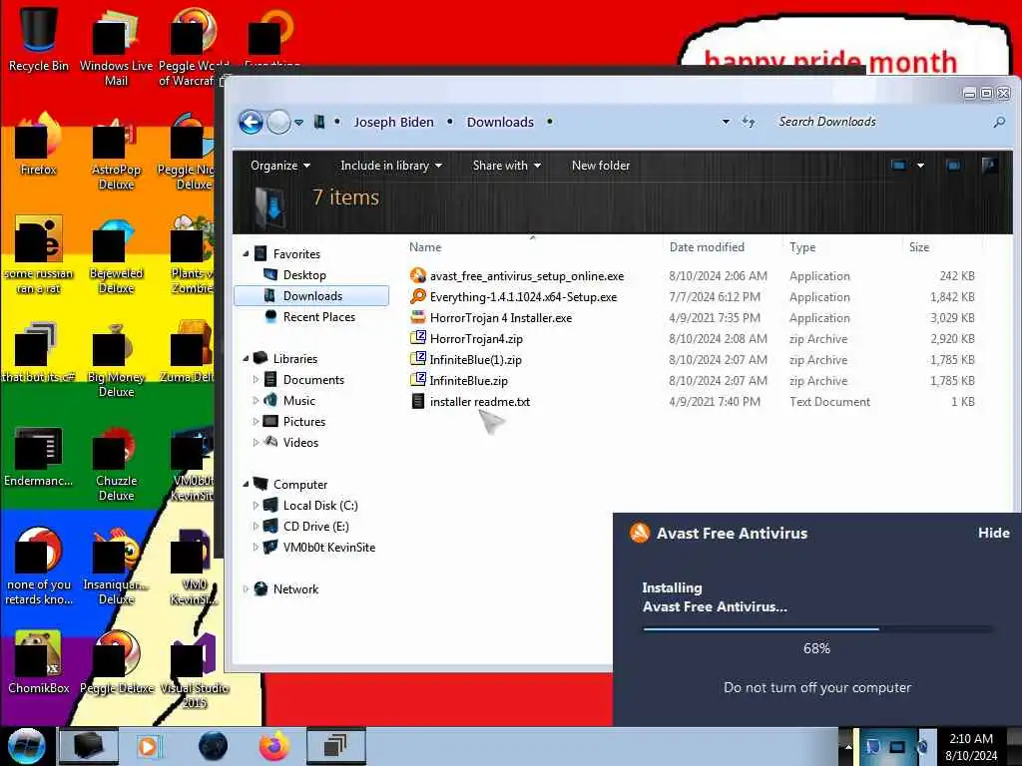
Task: Click the Avast logo icon in installer
Action: 640,533
